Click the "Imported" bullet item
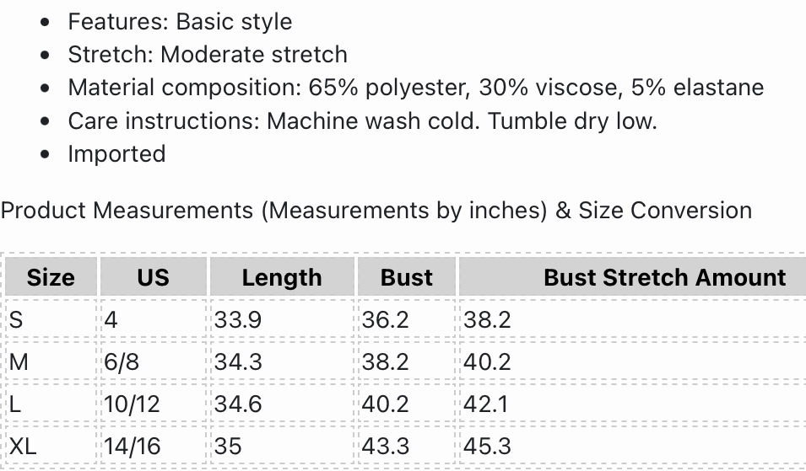Image resolution: width=806 pixels, height=471 pixels. (x=116, y=154)
